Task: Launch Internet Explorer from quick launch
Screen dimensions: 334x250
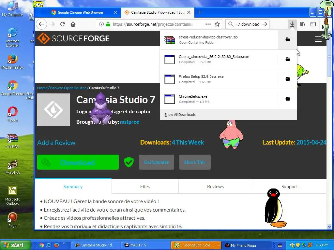Action: tap(49, 245)
